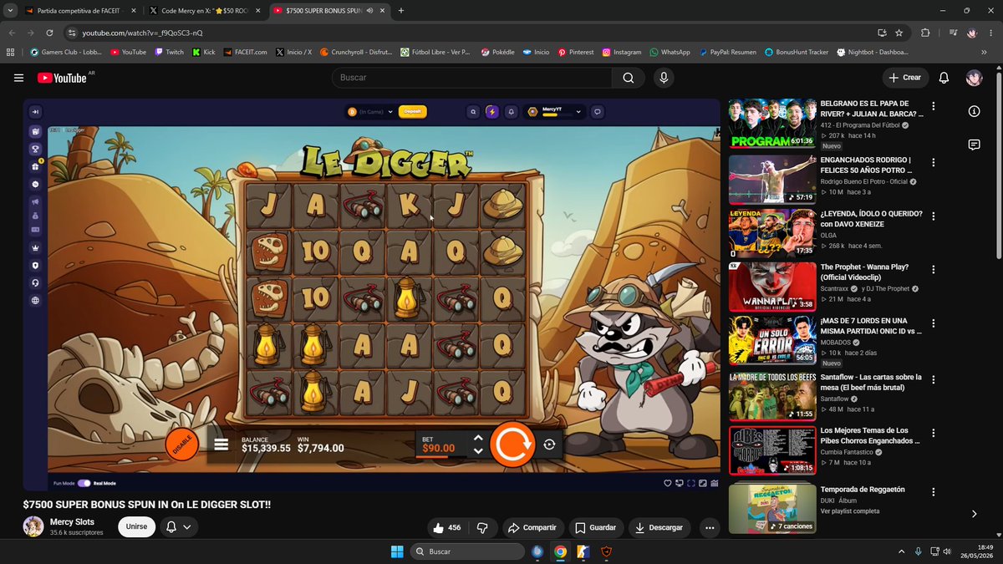Expand the notification options chevron by Unirse
Image resolution: width=1003 pixels, height=564 pixels.
point(187,527)
